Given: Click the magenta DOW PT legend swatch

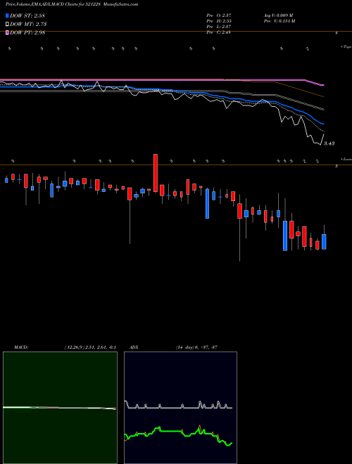Looking at the screenshot, I should (8, 32).
